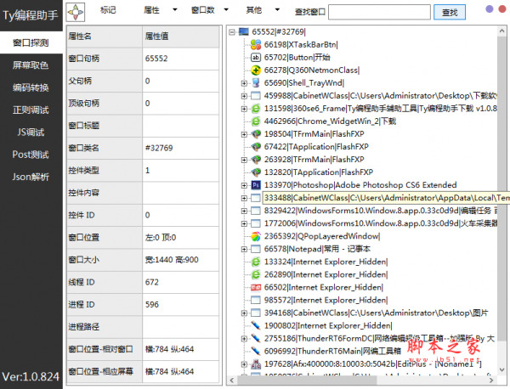Open the 屏幕取色 tab
510x389 pixels.
coord(31,65)
